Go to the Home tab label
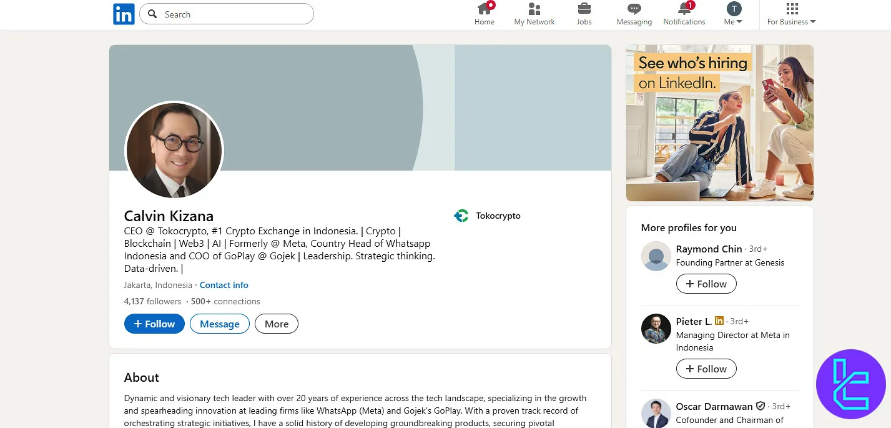Viewport: 891px width, 428px height. pyautogui.click(x=485, y=22)
